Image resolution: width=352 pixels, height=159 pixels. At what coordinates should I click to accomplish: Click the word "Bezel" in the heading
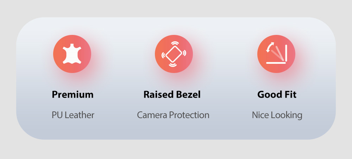pos(188,94)
